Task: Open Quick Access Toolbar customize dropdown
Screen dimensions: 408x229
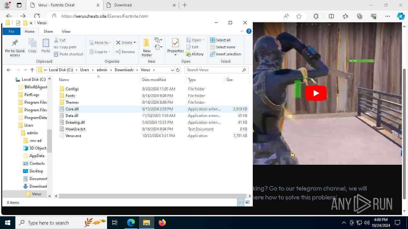Action: (31, 23)
